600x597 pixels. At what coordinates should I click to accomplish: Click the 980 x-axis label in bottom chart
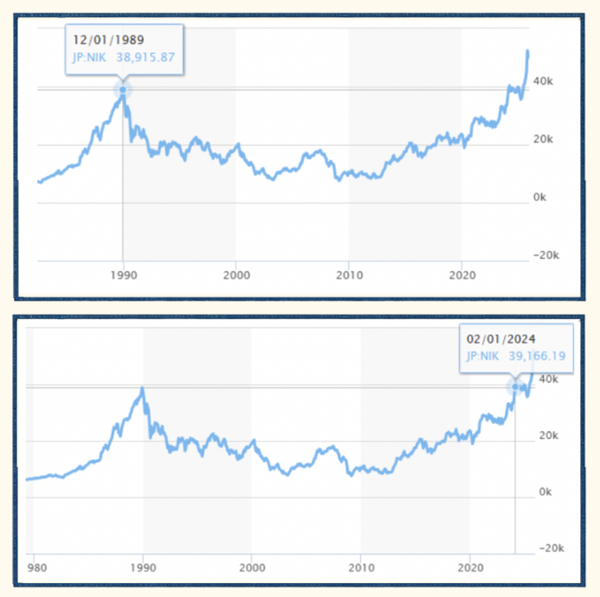pos(35,569)
